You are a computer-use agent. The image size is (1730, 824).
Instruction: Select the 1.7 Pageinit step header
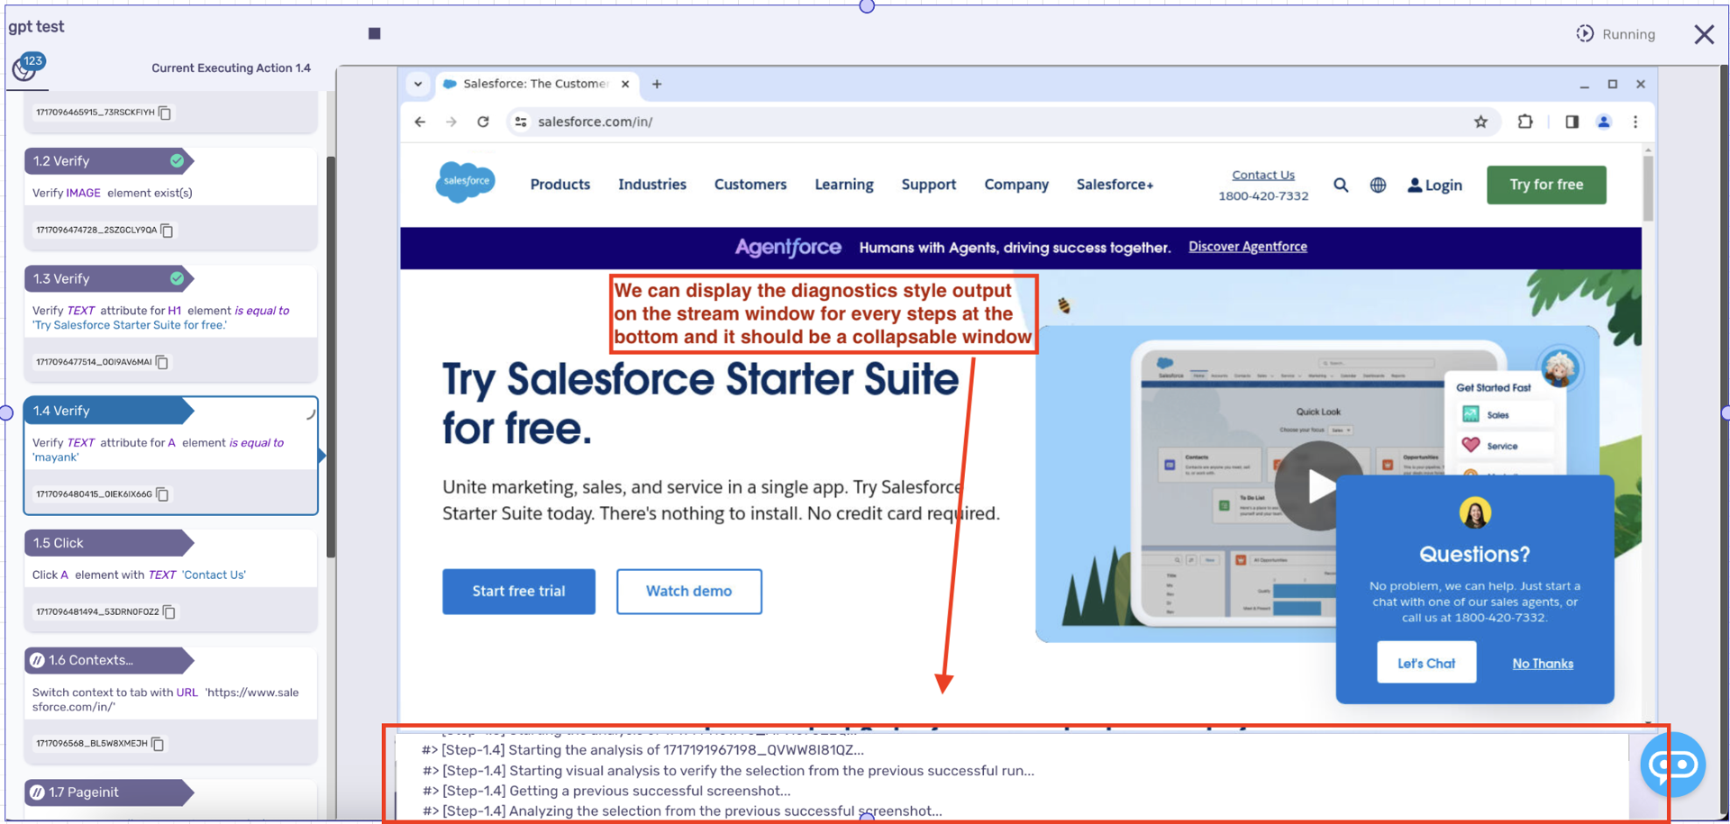(108, 792)
